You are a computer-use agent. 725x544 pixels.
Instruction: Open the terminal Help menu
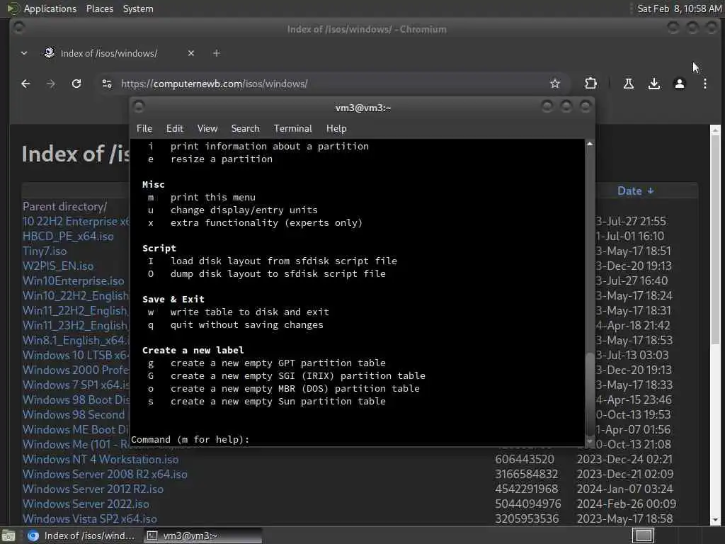click(x=336, y=129)
